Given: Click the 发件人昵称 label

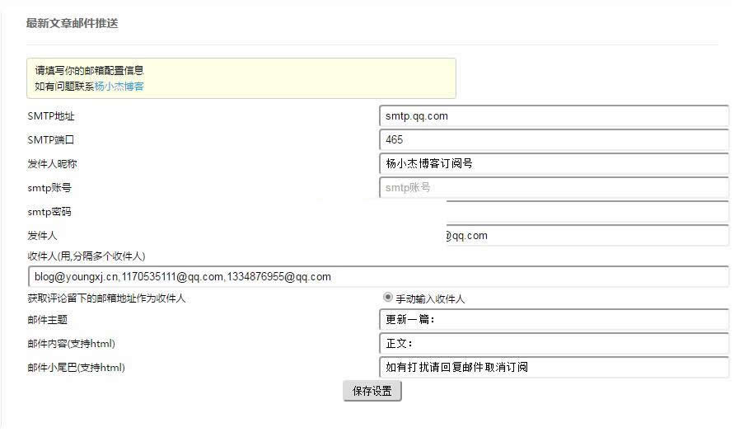Looking at the screenshot, I should (52, 164).
